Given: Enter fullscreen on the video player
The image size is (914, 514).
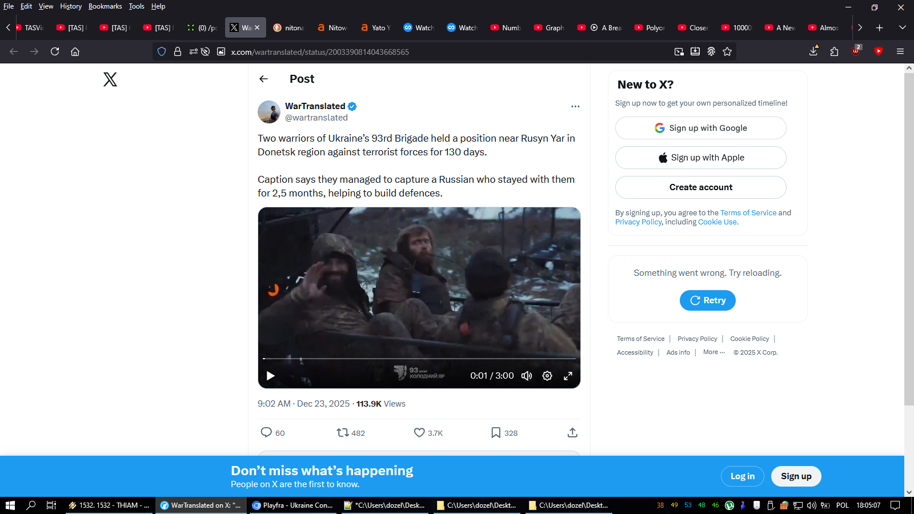Looking at the screenshot, I should click(568, 376).
